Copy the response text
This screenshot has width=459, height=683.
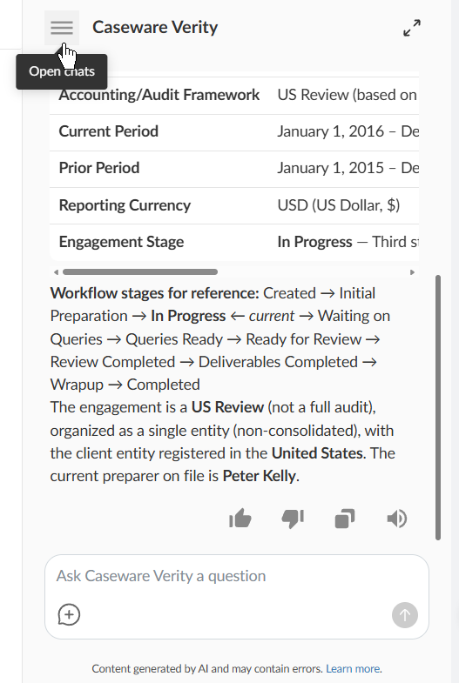point(345,519)
